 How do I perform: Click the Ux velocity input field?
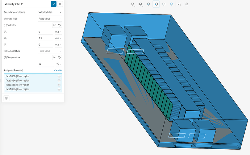pos(46,32)
